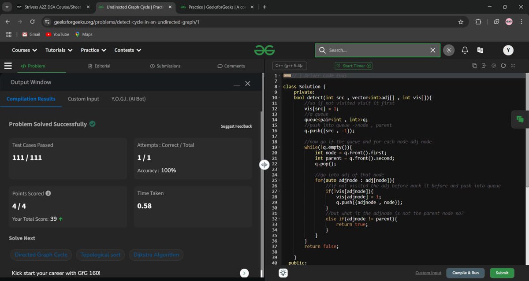Open the C++ language selector
Image resolution: width=529 pixels, height=281 pixels.
[x=290, y=66]
